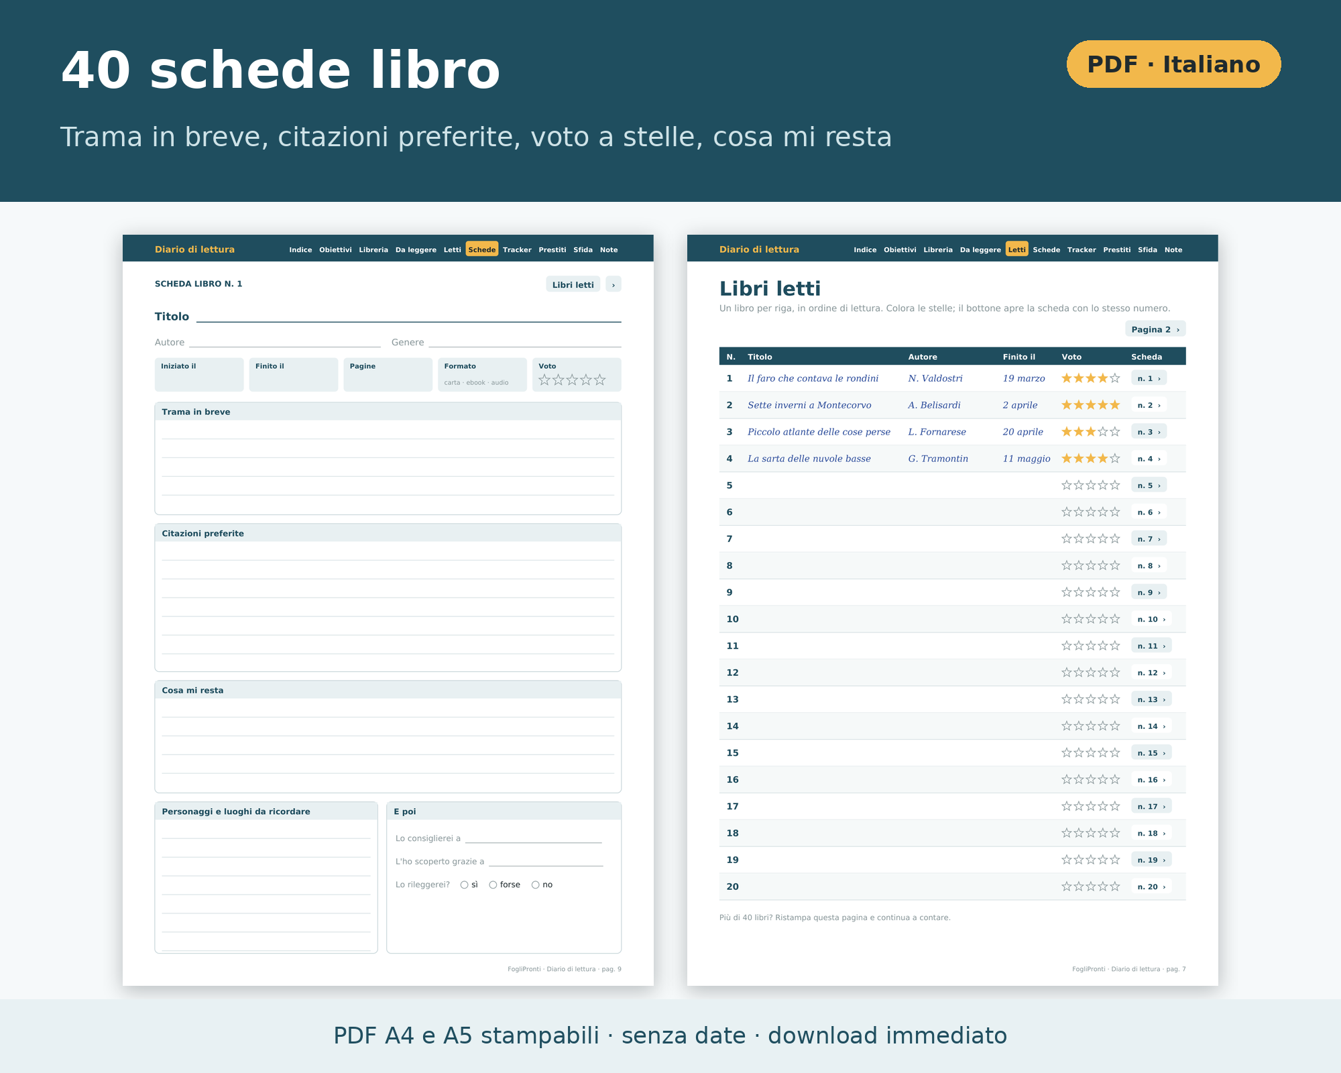The height and width of the screenshot is (1073, 1341).
Task: Click the third star in row 7 rating
Action: [1091, 539]
